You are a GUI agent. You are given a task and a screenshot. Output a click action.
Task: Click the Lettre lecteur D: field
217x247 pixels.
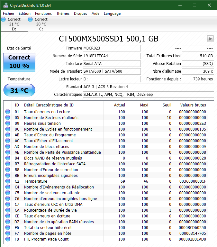pyautogui.click(x=112, y=79)
